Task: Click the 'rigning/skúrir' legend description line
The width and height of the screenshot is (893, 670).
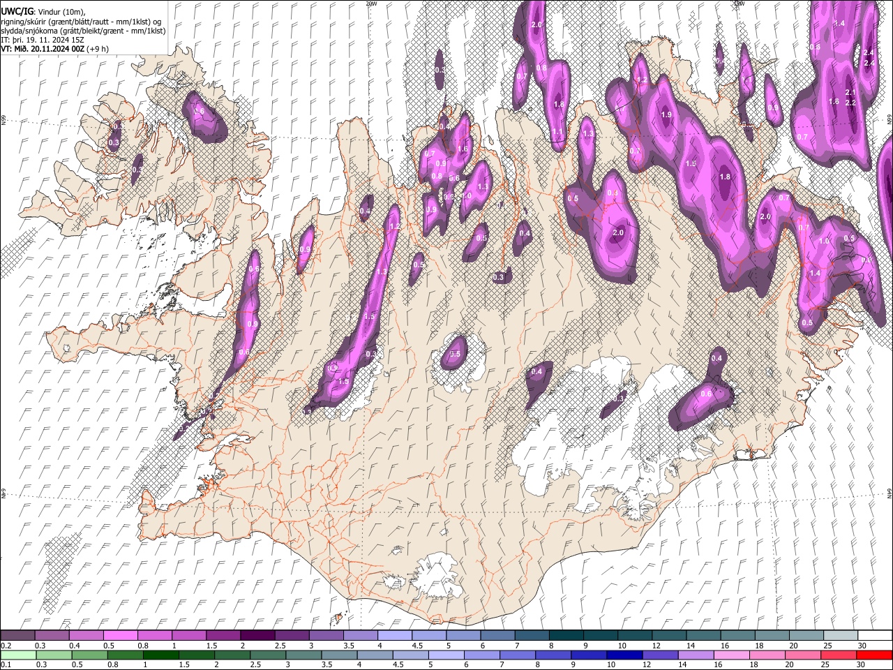Action: point(82,22)
